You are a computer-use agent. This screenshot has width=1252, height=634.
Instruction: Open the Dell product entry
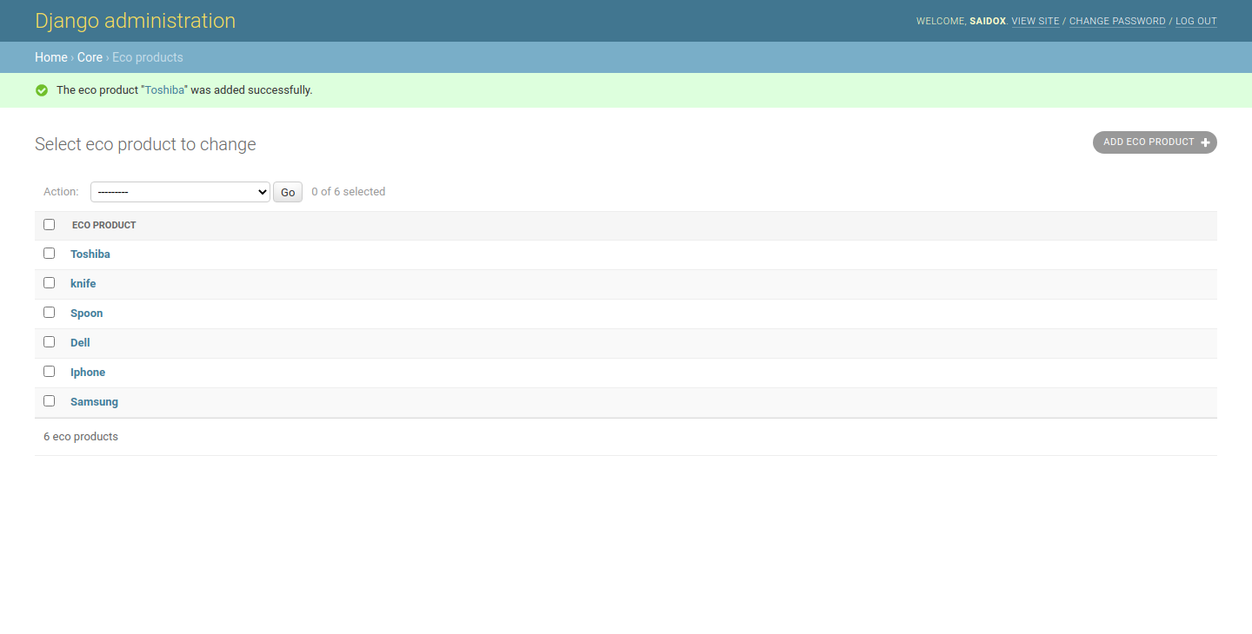click(80, 343)
